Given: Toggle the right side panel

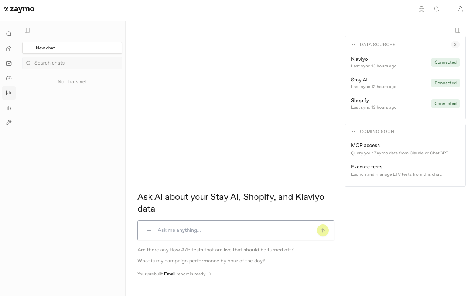Looking at the screenshot, I should point(458,30).
